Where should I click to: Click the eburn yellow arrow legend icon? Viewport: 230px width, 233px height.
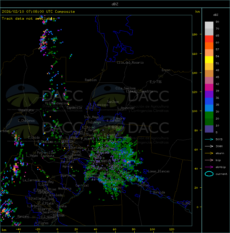[x=209, y=153]
